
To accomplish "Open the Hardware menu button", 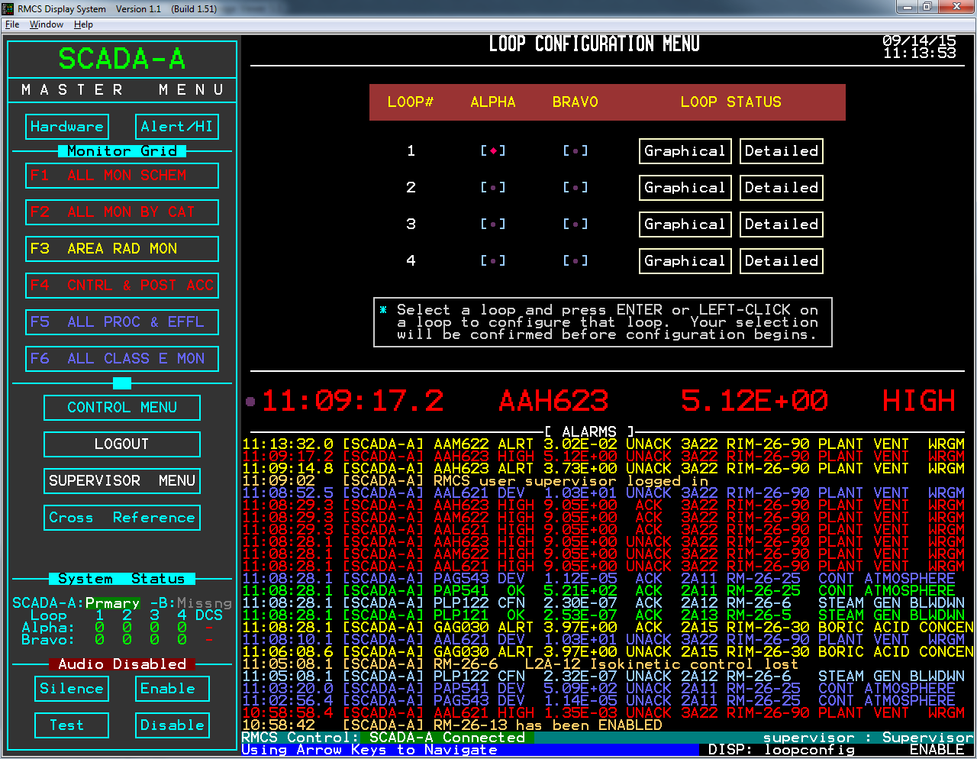I will coord(67,127).
